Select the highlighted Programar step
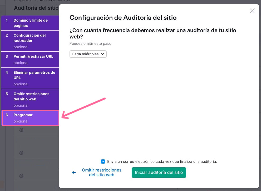Image resolution: width=261 pixels, height=191 pixels. pos(30,118)
